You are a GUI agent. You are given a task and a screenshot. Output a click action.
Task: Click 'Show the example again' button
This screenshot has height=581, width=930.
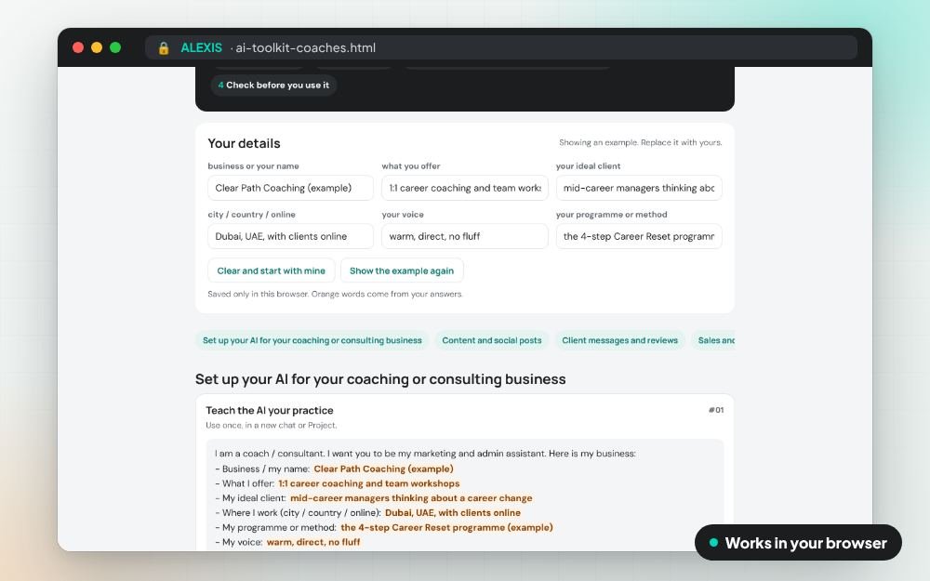tap(402, 271)
